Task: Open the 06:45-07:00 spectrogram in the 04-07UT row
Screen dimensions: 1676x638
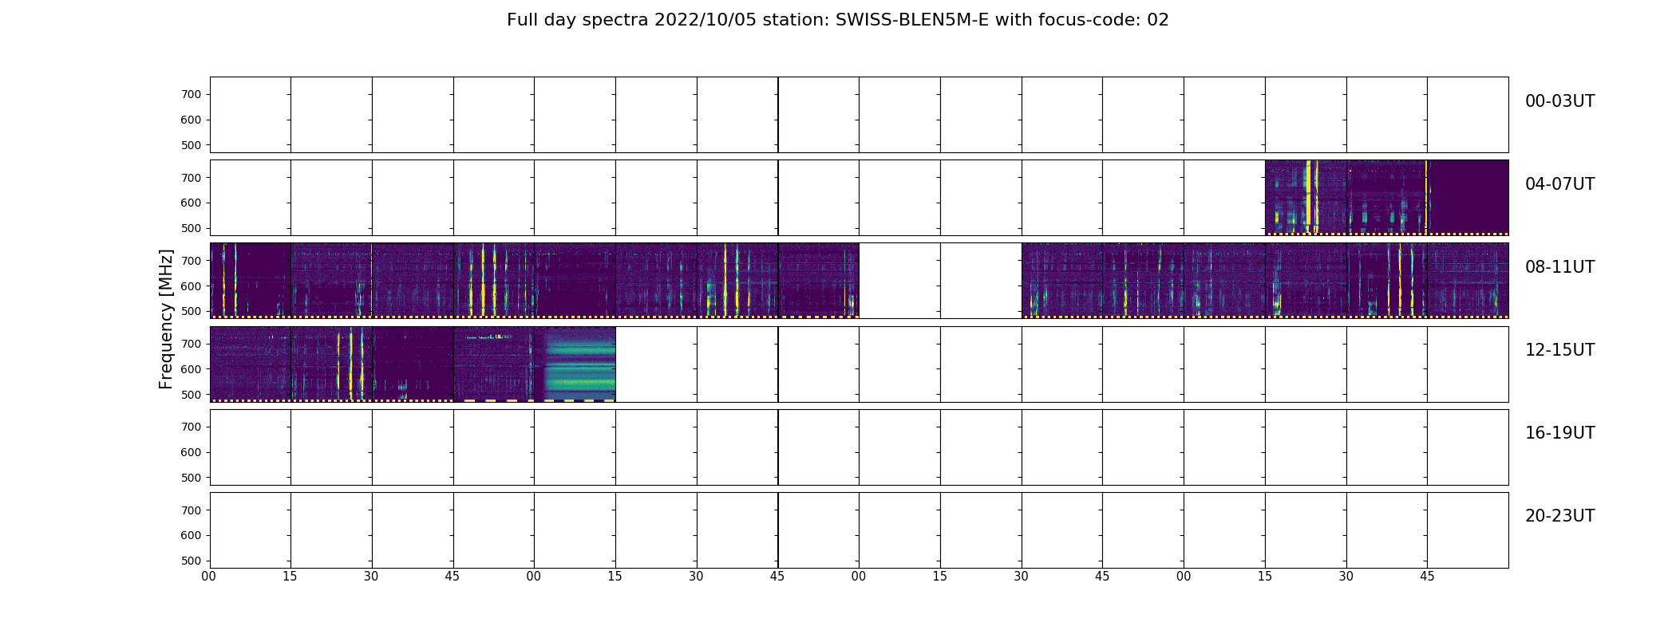Action: (1468, 198)
